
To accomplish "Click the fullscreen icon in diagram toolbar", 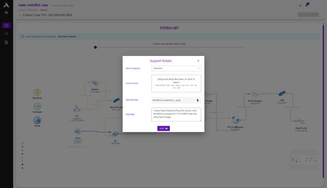I will (x=22, y=143).
